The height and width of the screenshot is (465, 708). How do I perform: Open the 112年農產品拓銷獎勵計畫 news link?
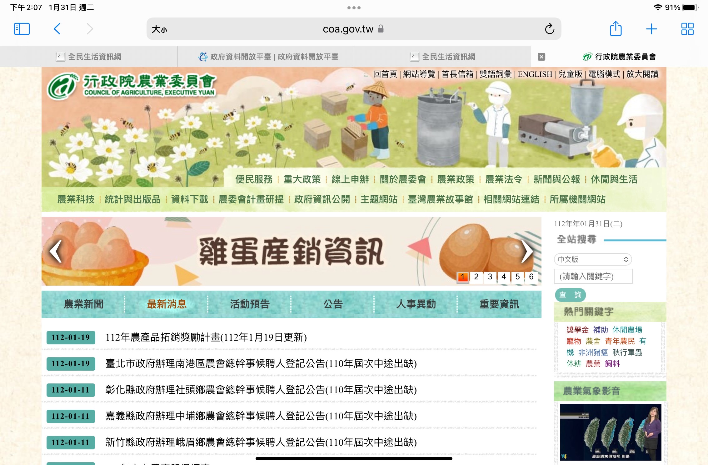tap(206, 337)
